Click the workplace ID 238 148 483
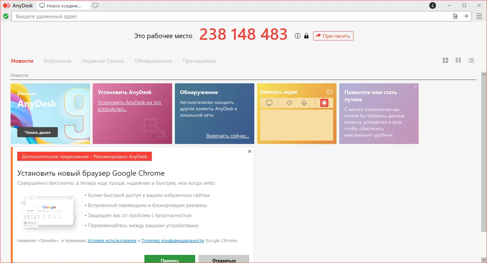The height and width of the screenshot is (263, 487). coord(243,34)
